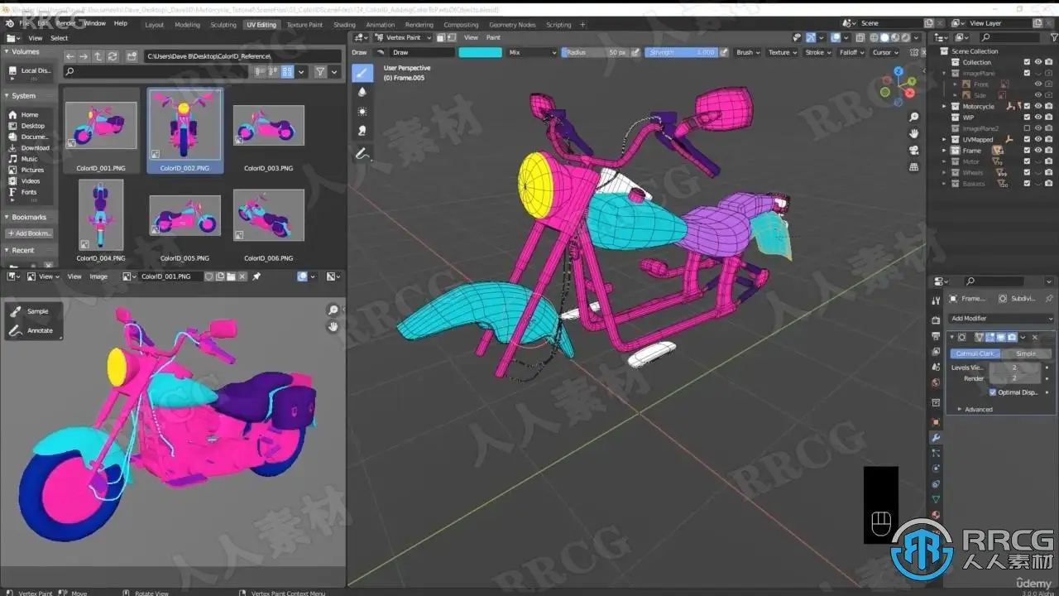Click the file browser filter funnel icon
The width and height of the screenshot is (1059, 596).
(x=320, y=72)
